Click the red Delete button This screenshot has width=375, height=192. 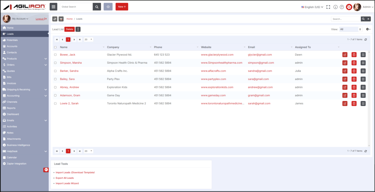pos(69,29)
